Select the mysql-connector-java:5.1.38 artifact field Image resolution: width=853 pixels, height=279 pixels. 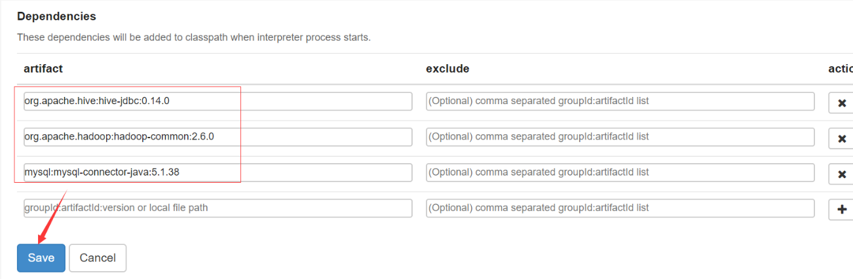[x=218, y=172]
